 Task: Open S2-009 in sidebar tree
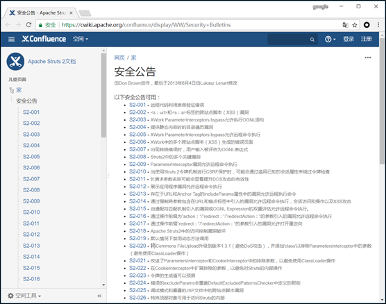31,201
